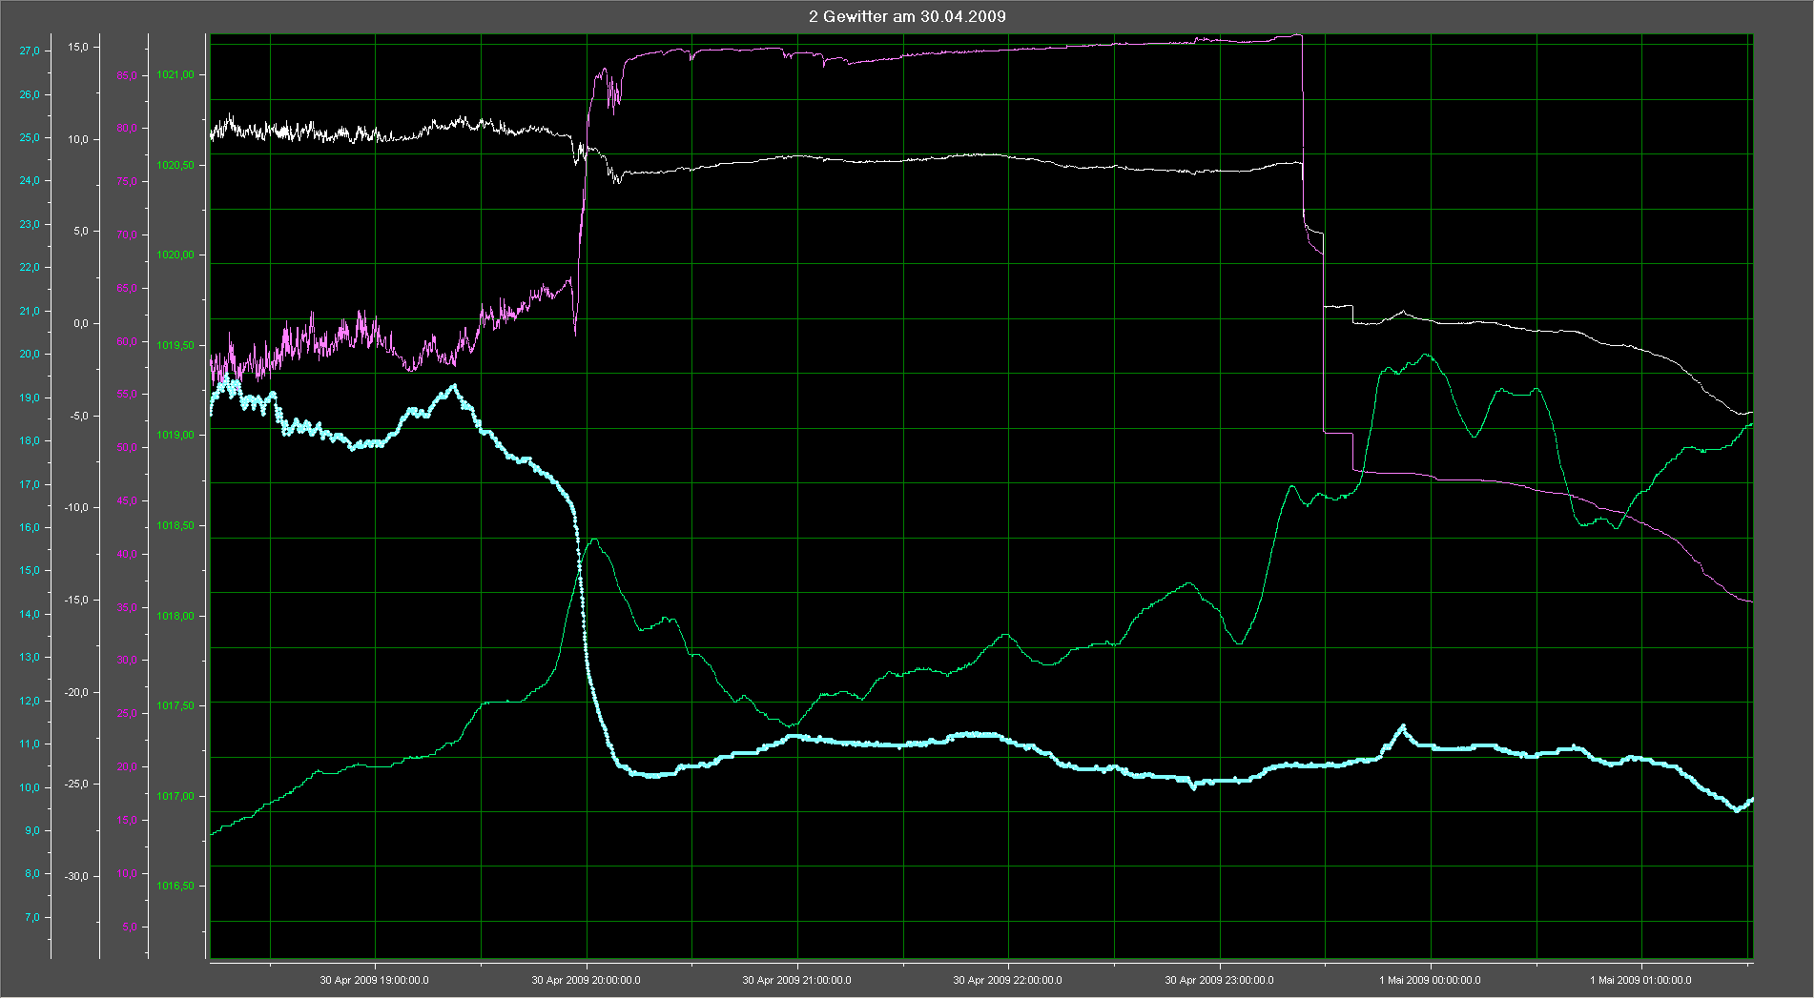The width and height of the screenshot is (1815, 999).
Task: Select the '30 Apr 2009 22:00:00.0' time tick
Action: pyautogui.click(x=1007, y=980)
